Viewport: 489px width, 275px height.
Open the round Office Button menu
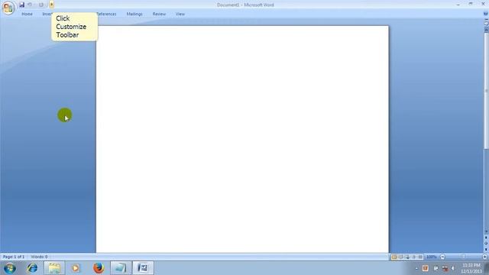pos(8,8)
